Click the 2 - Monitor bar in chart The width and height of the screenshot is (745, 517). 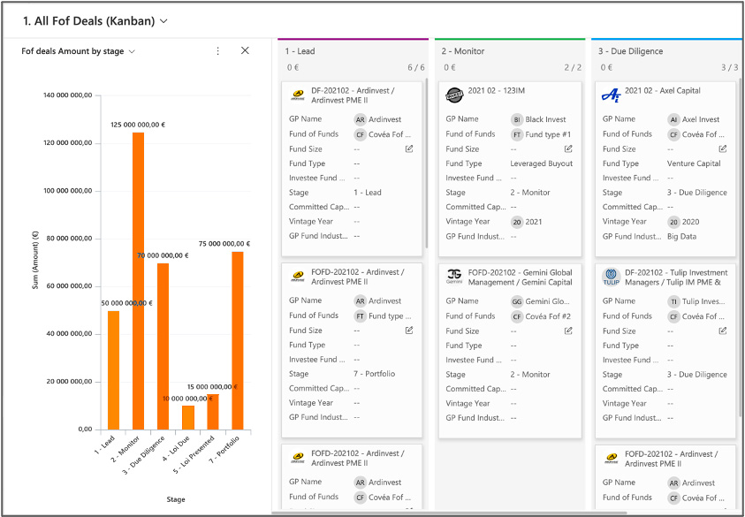pyautogui.click(x=138, y=281)
